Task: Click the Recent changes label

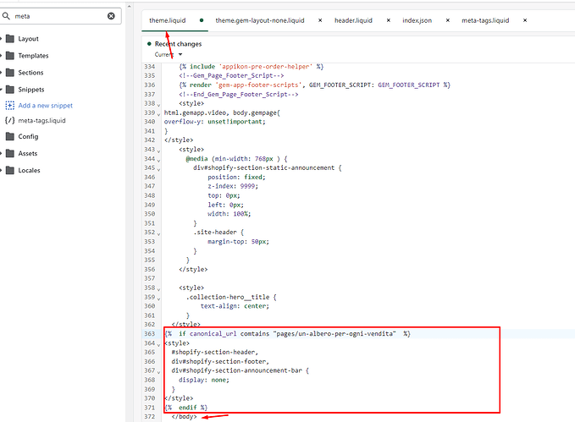Action: [x=178, y=44]
